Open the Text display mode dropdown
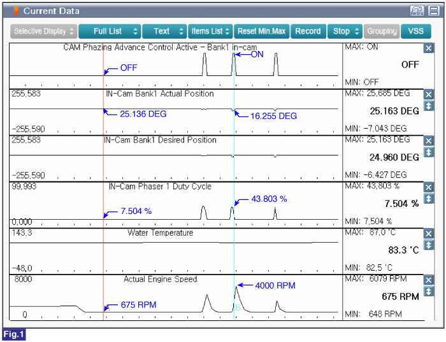The width and height of the screenshot is (446, 342). (164, 31)
